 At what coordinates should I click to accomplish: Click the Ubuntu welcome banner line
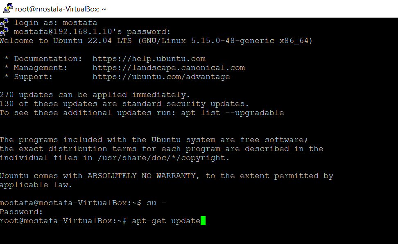(156, 41)
